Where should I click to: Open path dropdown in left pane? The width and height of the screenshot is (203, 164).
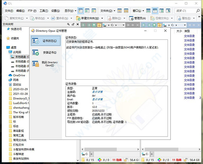(x=123, y=25)
